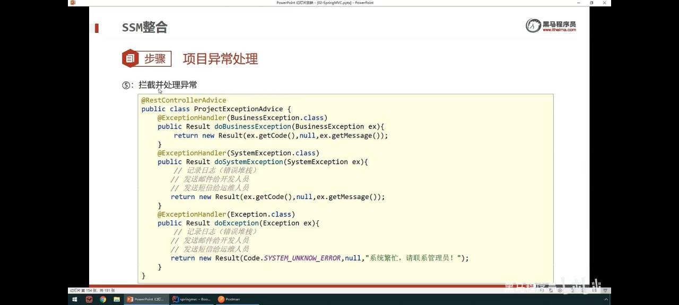679x305 pixels.
Task: Click the itheima logo on slide
Action: [x=551, y=25]
